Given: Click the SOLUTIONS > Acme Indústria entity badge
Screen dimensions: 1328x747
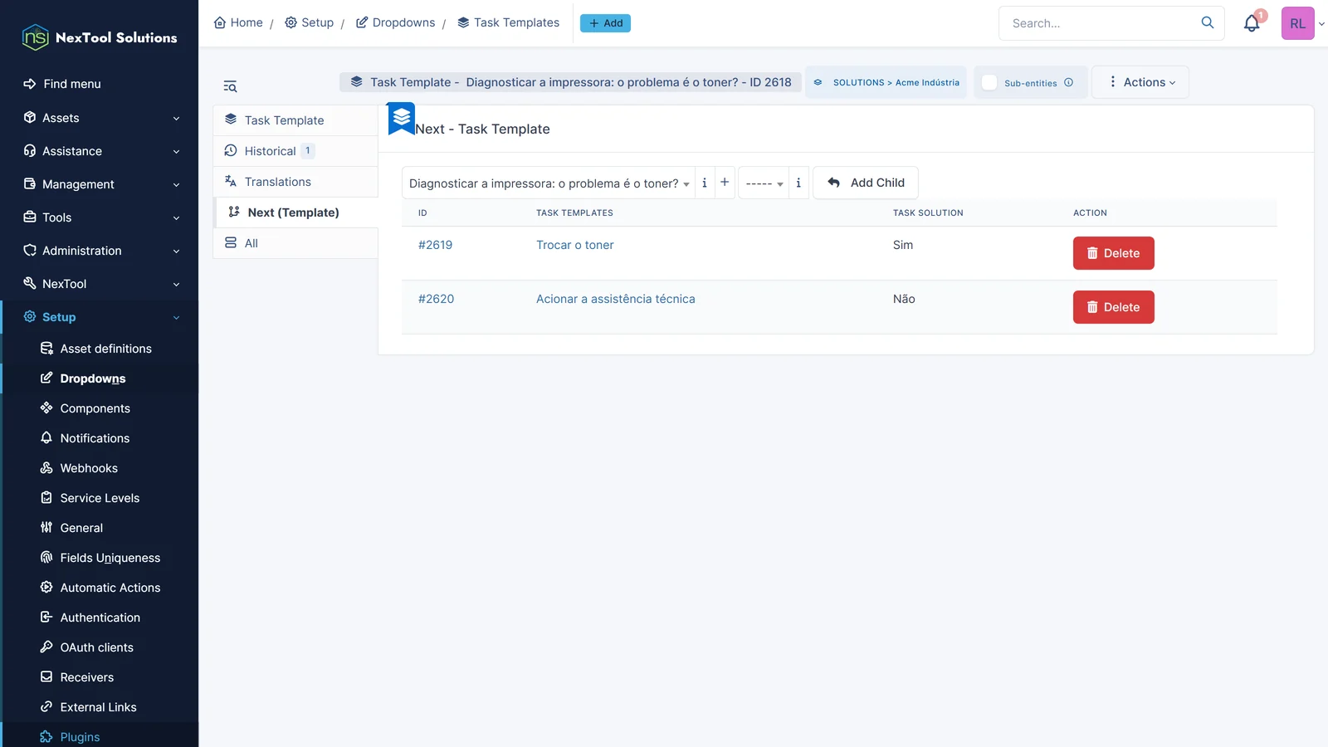Looking at the screenshot, I should pos(886,82).
